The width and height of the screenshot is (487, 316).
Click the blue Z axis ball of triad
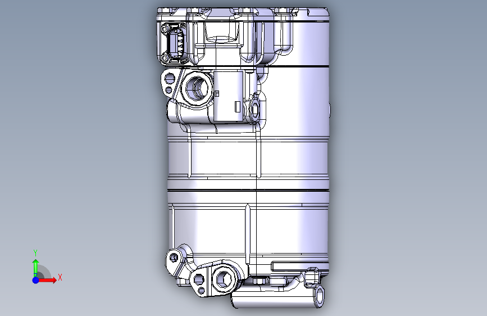36,280
